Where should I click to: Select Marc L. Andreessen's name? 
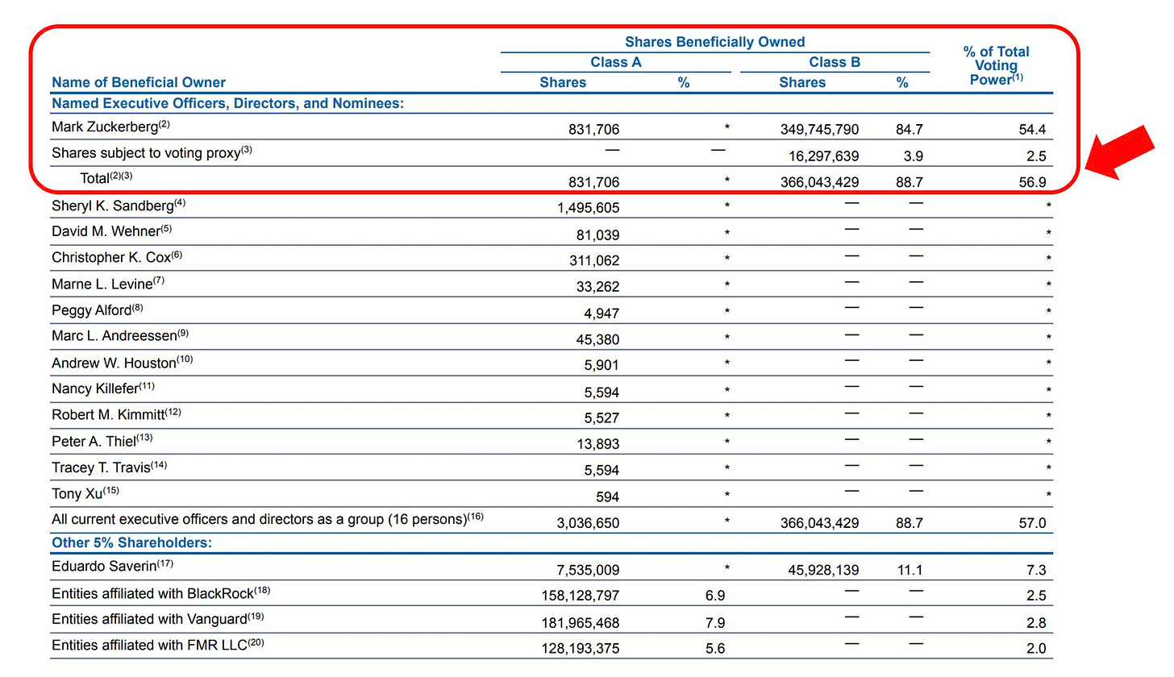120,336
